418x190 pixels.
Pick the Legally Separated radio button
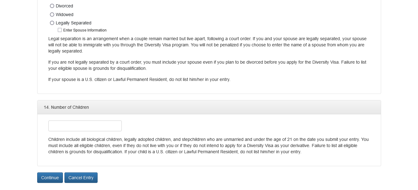(52, 23)
